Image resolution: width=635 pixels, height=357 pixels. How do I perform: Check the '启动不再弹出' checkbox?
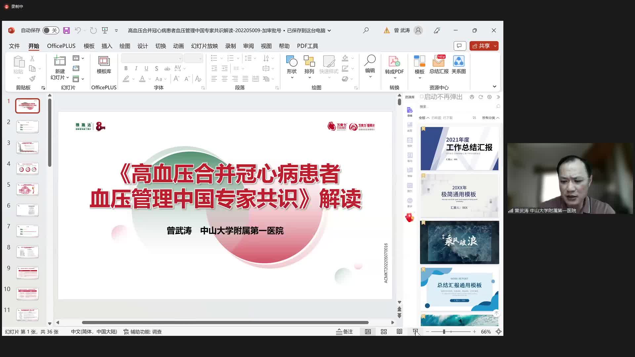[422, 97]
